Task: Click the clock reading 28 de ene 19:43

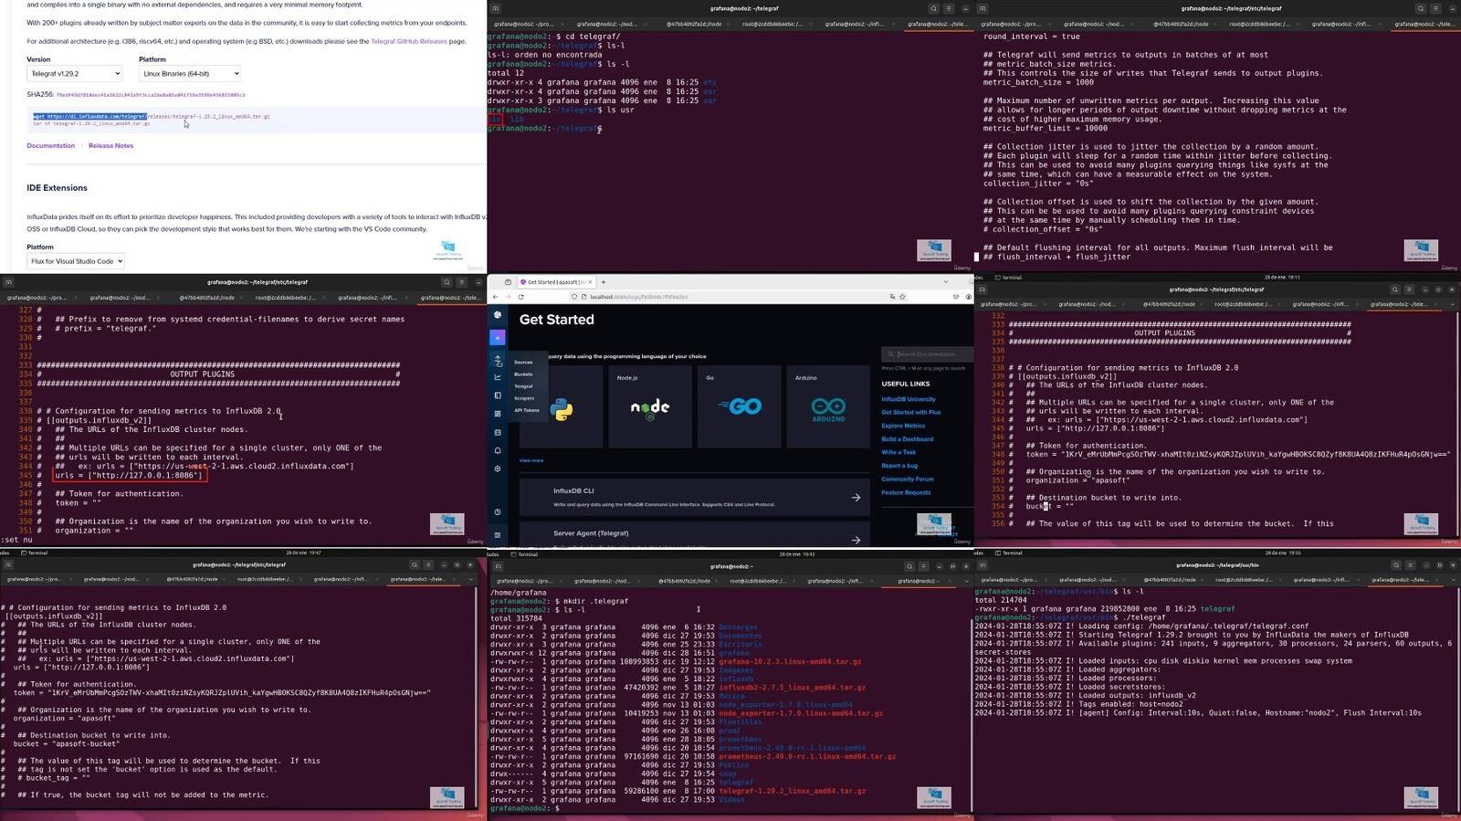Action: coord(796,554)
